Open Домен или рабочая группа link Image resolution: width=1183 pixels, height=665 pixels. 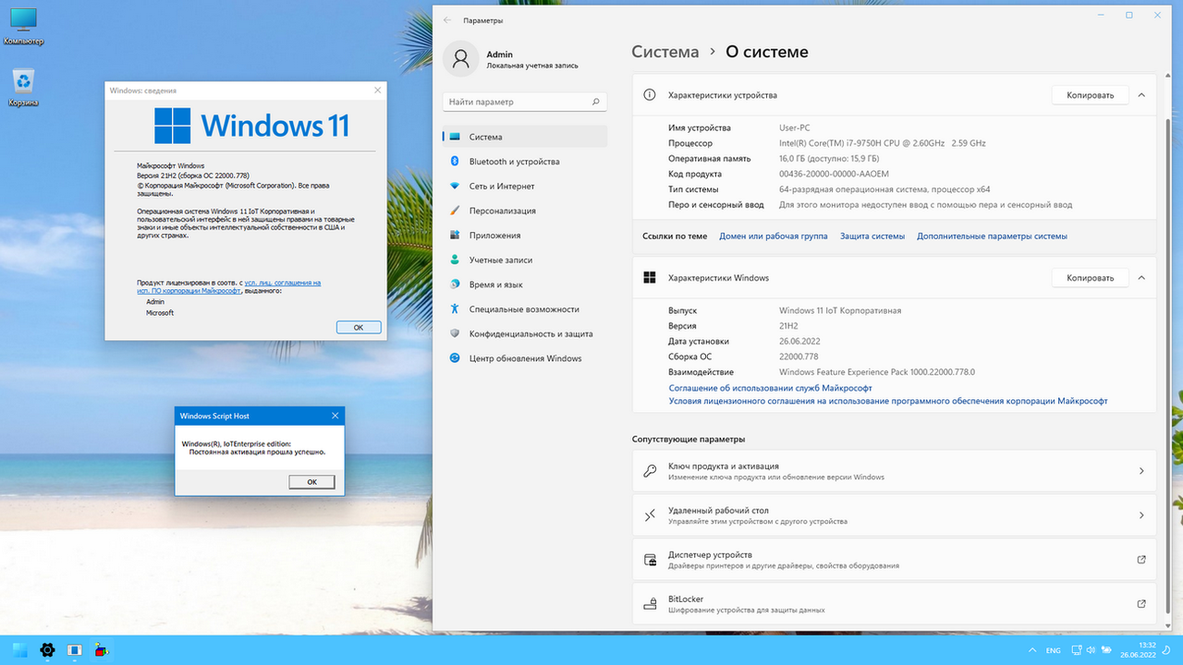coord(774,236)
